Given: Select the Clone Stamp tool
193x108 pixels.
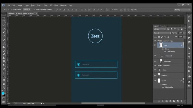Looking at the screenshot, I should 4,47.
